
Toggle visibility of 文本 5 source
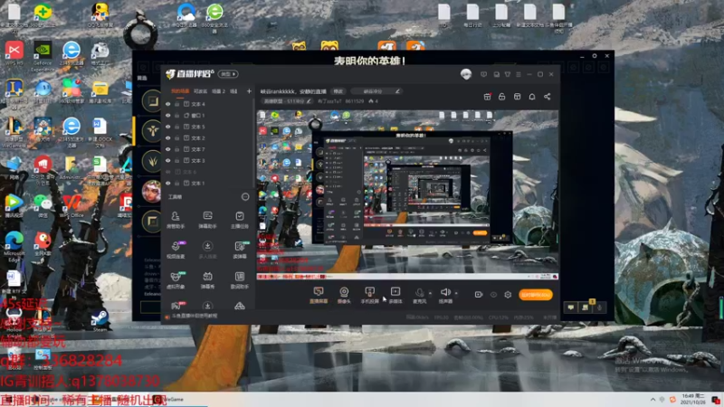168,127
